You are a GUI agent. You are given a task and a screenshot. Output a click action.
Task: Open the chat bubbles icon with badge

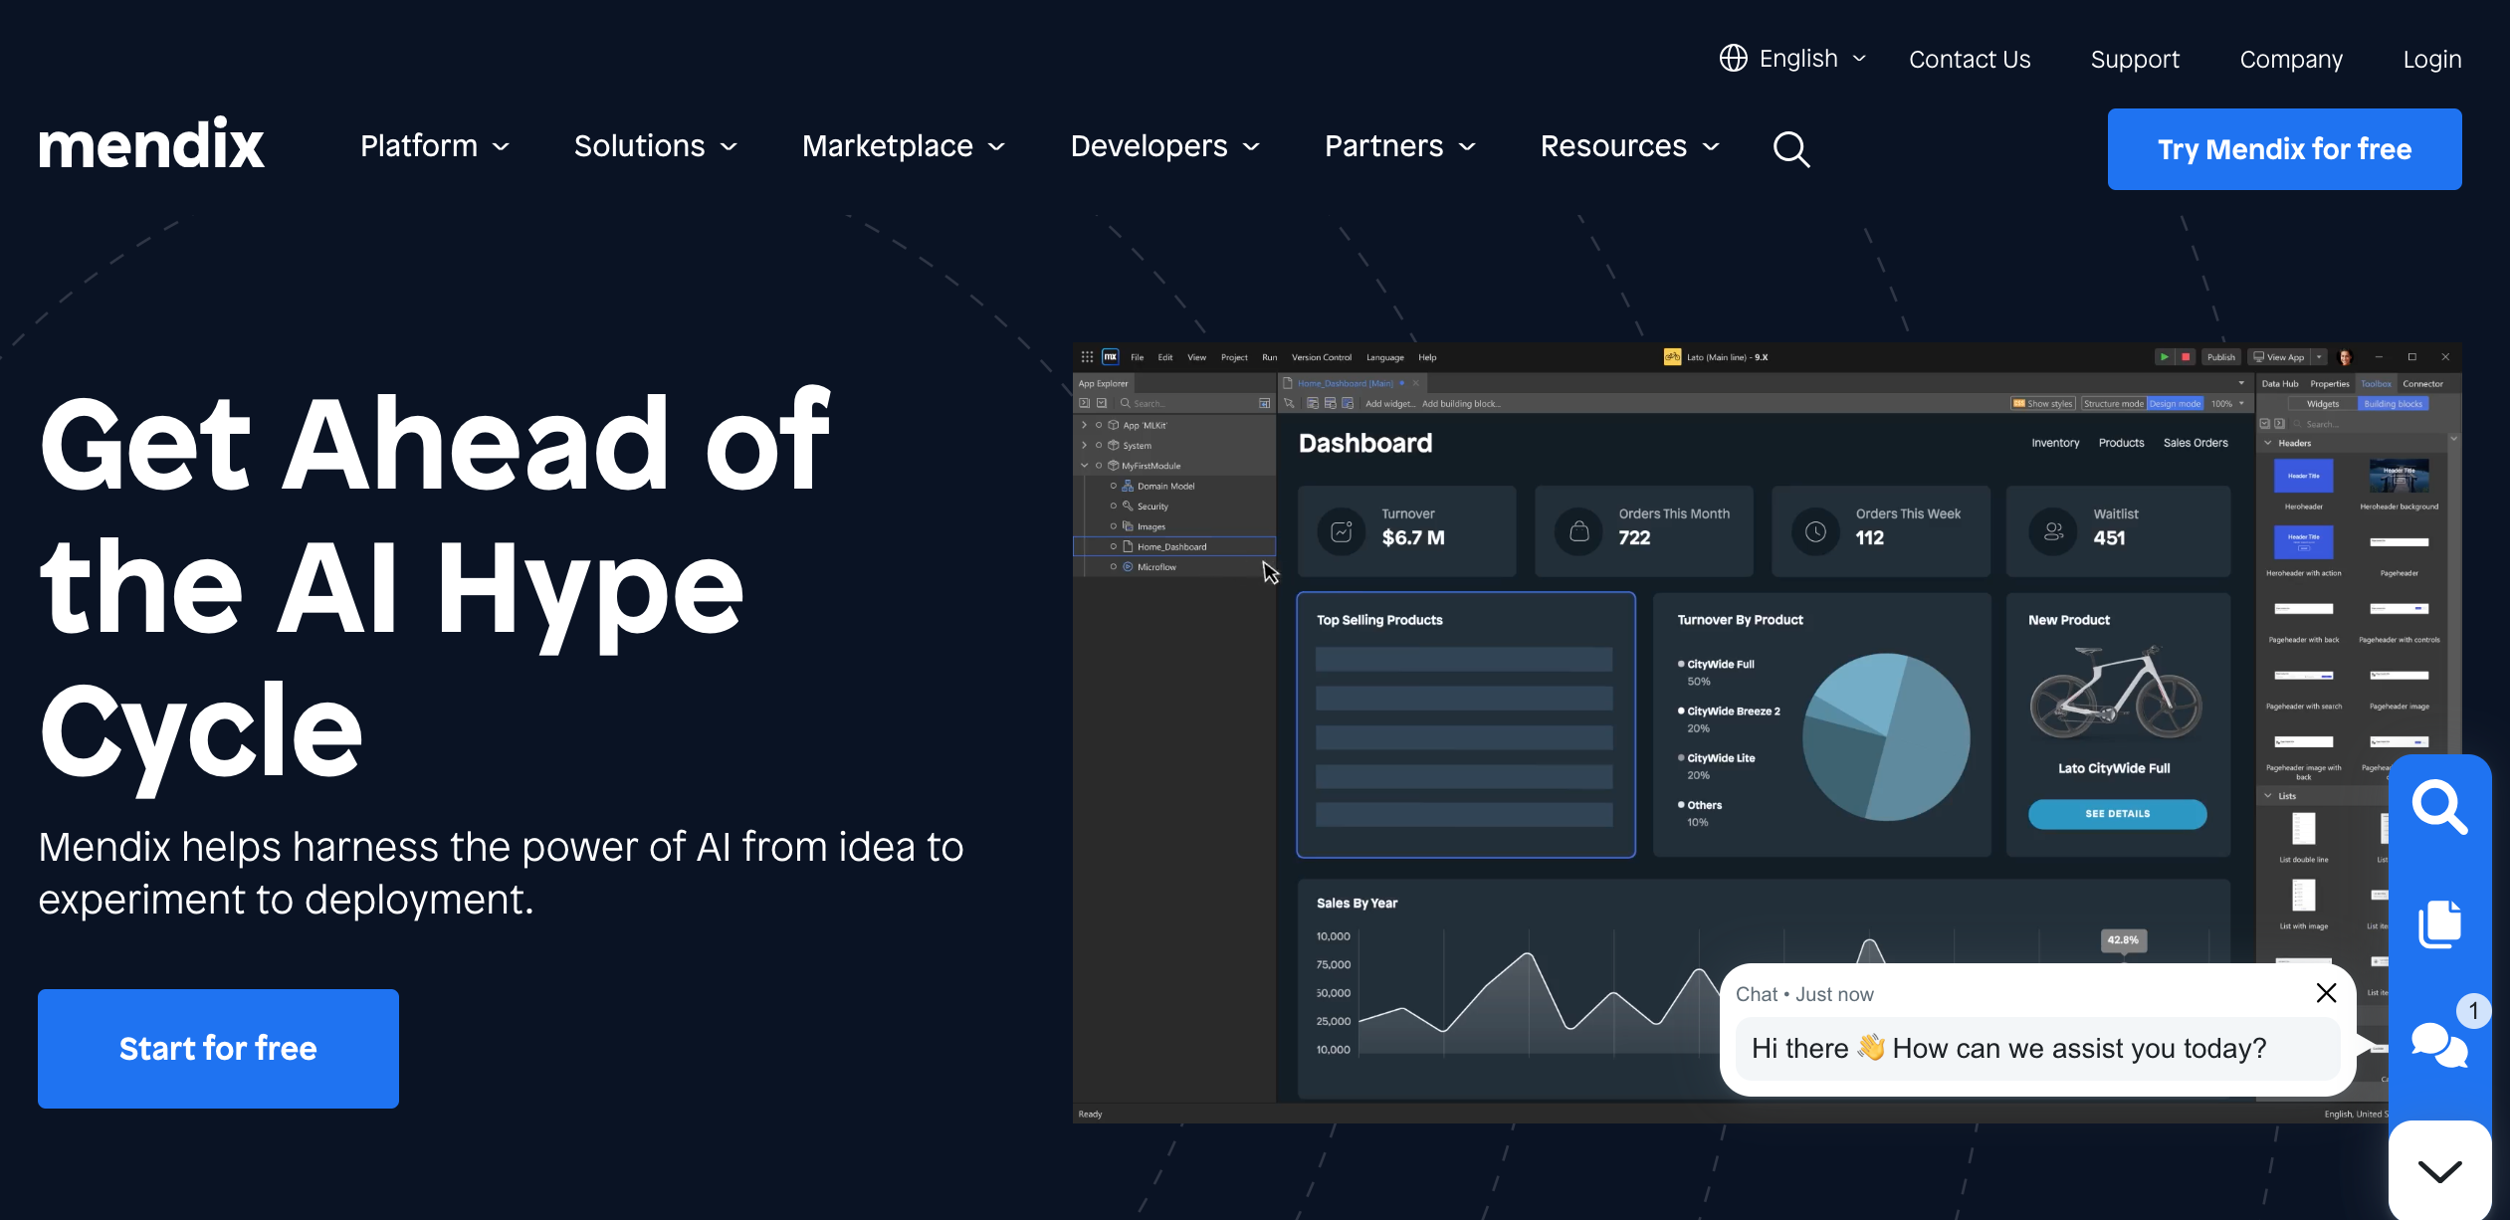pos(2439,1044)
